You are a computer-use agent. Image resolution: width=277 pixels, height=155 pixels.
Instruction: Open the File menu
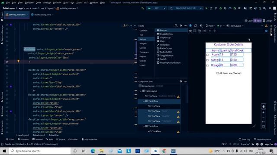pyautogui.click(x=8, y=3)
